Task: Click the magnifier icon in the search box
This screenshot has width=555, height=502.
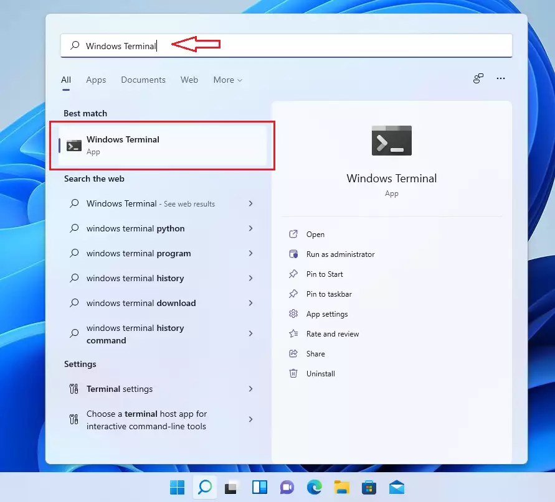Action: 75,45
